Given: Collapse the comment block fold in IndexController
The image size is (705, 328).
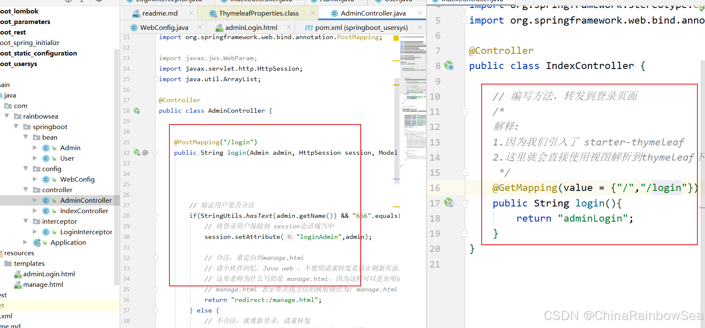Looking at the screenshot, I should [x=464, y=112].
